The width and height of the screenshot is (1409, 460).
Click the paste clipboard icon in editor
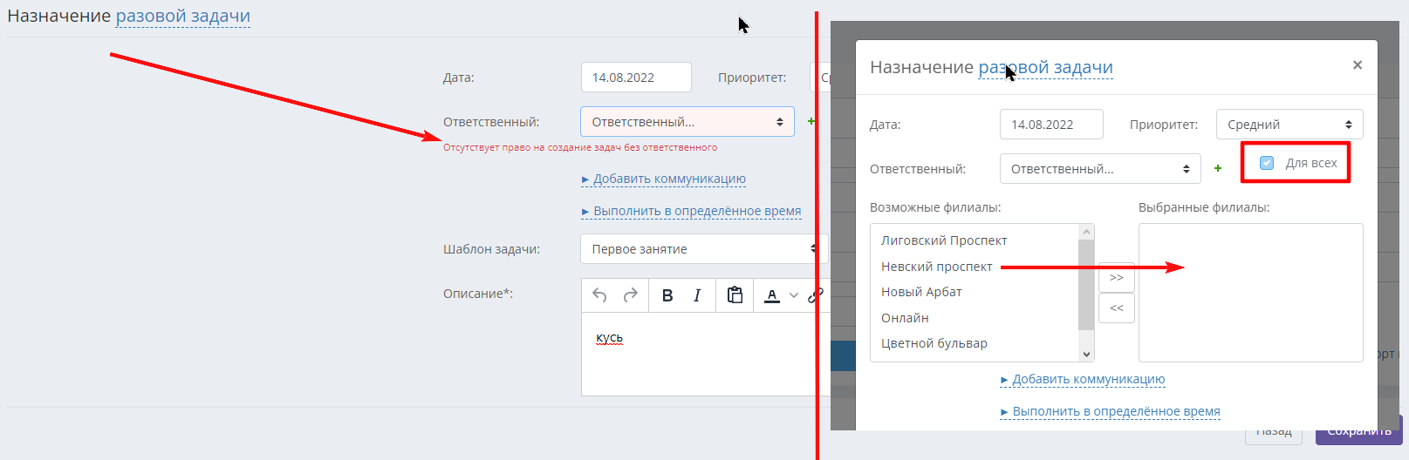click(735, 295)
